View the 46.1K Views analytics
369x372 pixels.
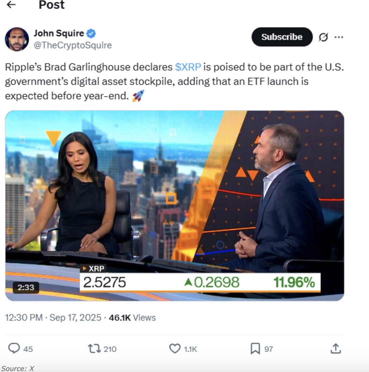click(x=132, y=317)
